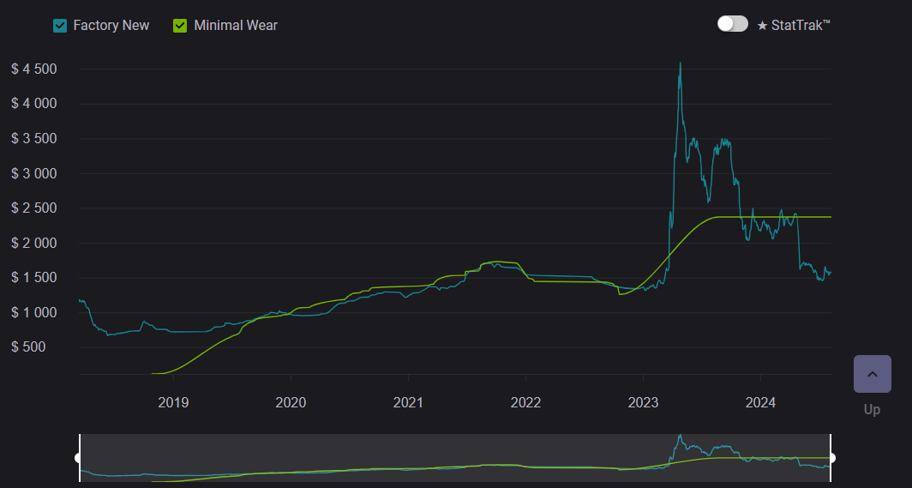Image resolution: width=912 pixels, height=488 pixels.
Task: Click the $ 3 000 y-axis label
Action: click(34, 173)
